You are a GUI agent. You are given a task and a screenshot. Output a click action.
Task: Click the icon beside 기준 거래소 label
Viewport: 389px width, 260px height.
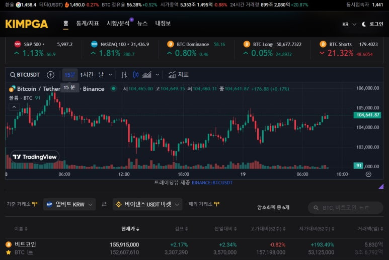tap(35, 204)
